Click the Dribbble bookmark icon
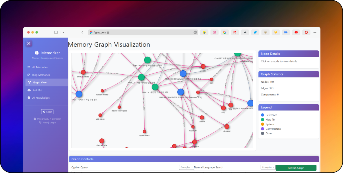This screenshot has height=173, width=343. click(x=214, y=33)
